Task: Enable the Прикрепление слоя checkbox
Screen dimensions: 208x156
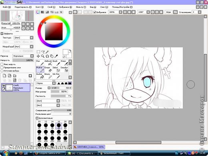Action: coord(2,68)
